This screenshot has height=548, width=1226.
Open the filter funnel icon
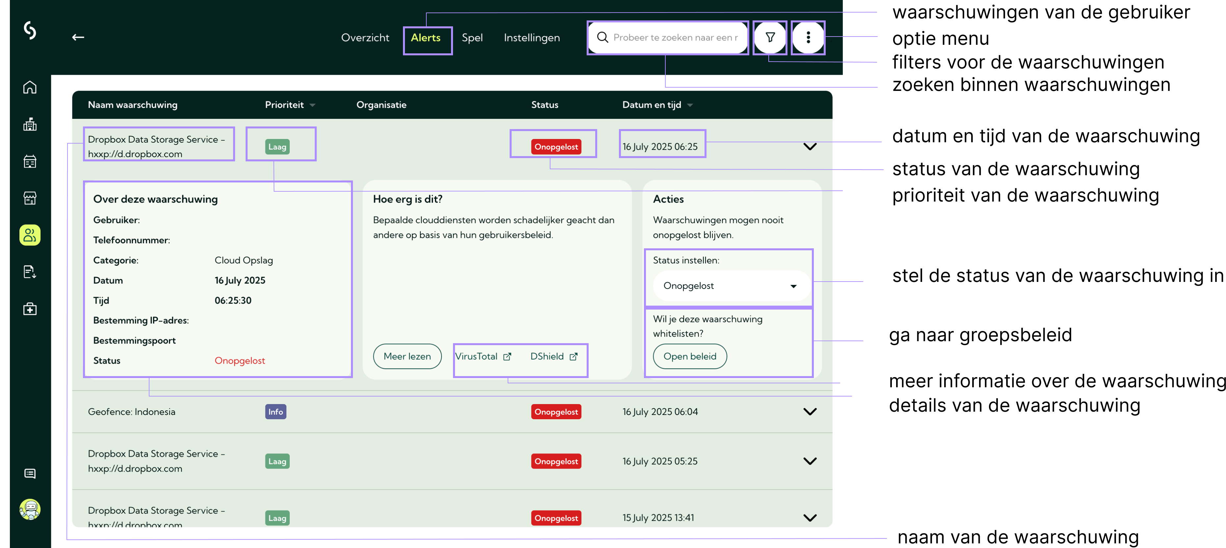click(770, 37)
